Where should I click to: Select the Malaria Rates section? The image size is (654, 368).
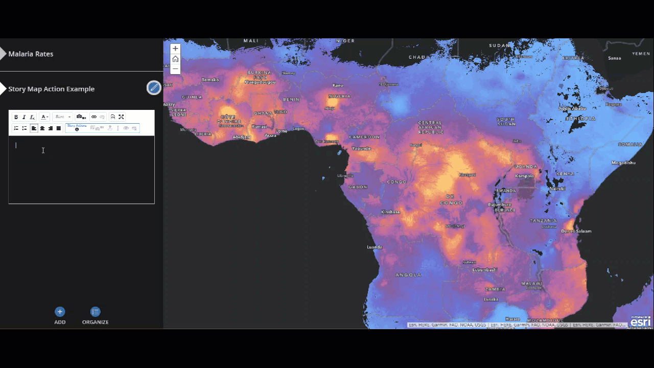31,54
